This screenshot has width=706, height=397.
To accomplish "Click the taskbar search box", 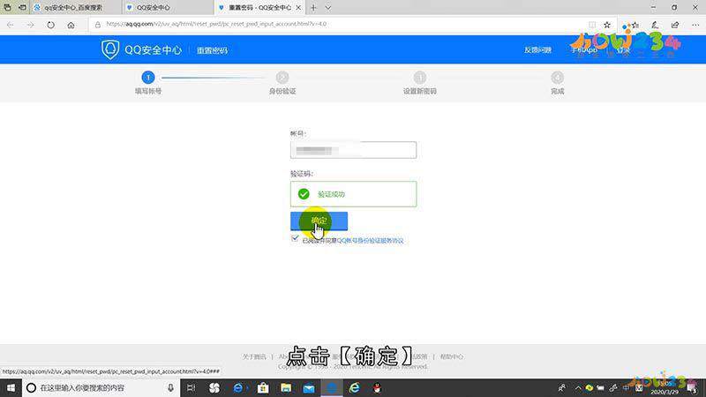I will 101,387.
